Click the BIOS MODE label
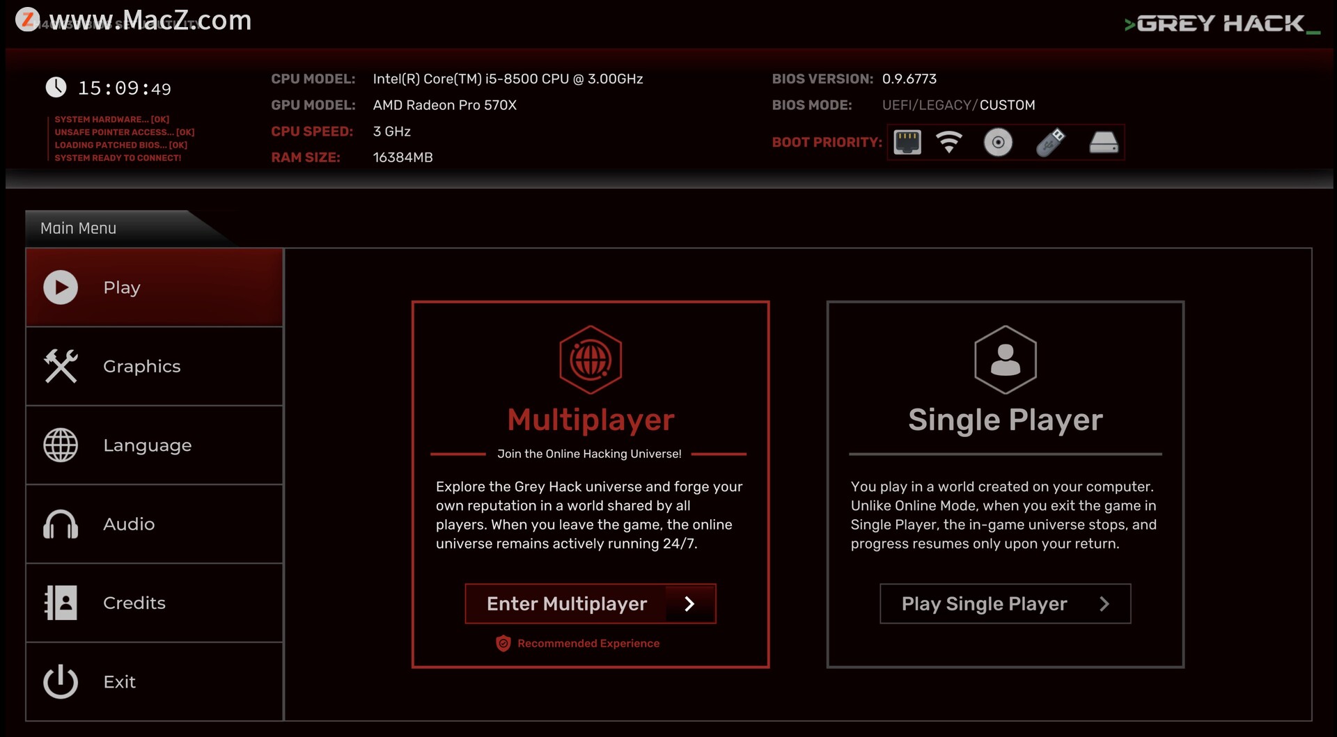1337x737 pixels. click(x=812, y=105)
